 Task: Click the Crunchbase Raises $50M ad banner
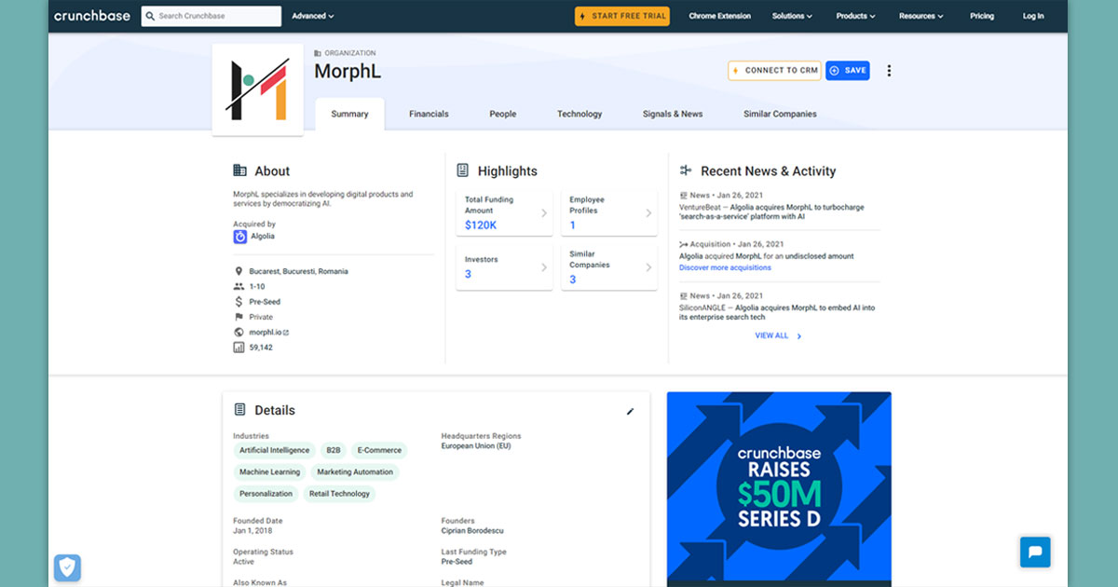[x=779, y=489]
